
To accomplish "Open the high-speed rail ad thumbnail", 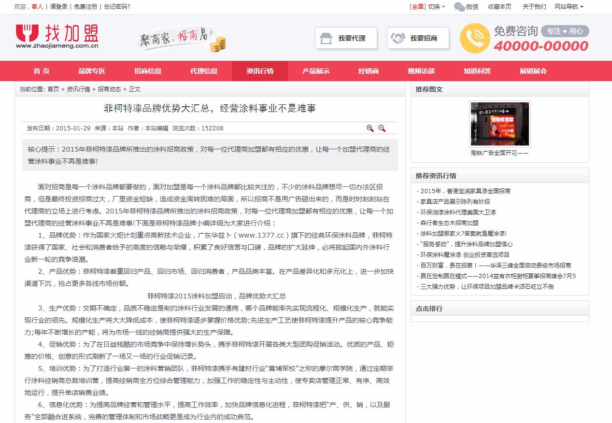I will coord(499,124).
